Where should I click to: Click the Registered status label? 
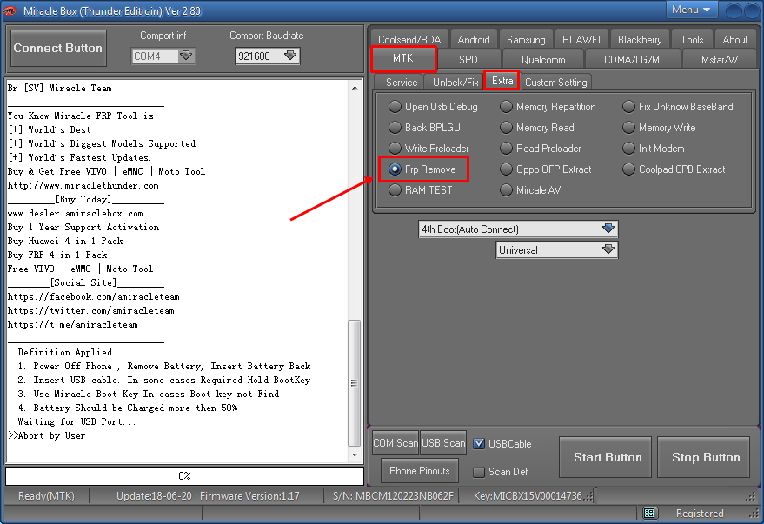[700, 513]
